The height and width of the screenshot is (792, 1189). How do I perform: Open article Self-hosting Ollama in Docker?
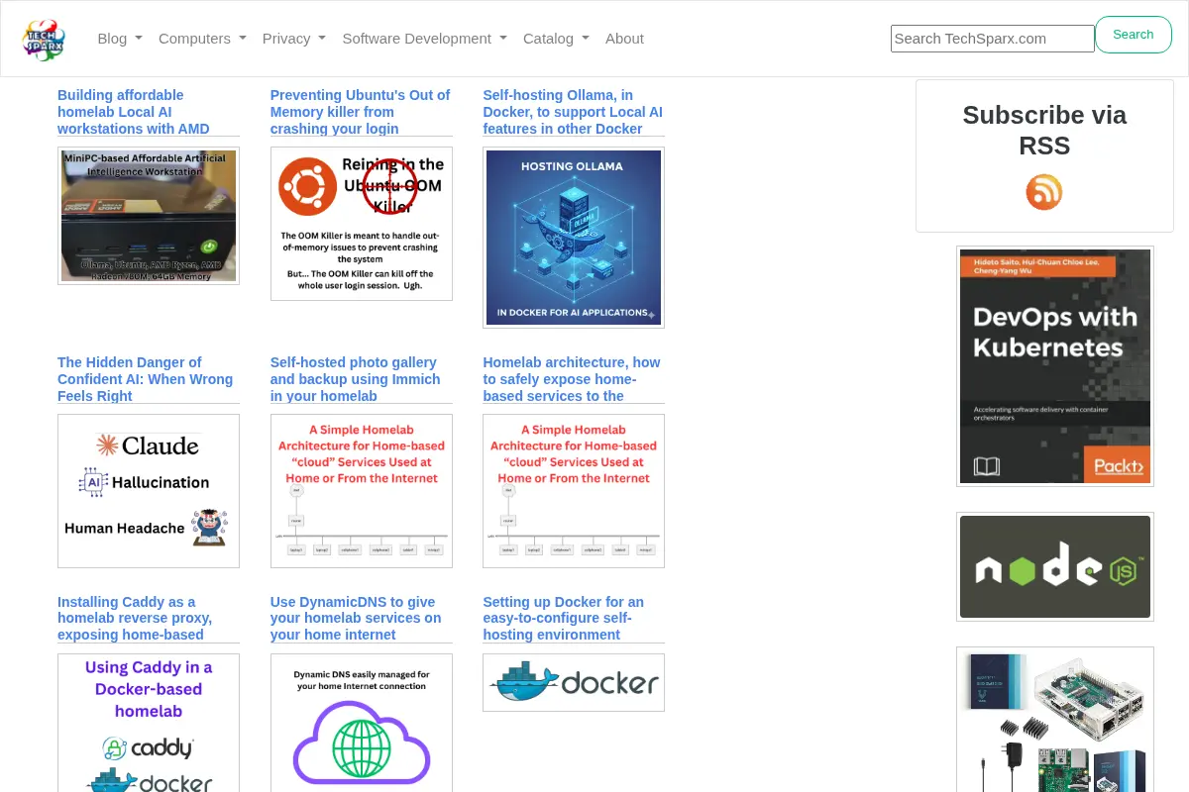coord(573,112)
